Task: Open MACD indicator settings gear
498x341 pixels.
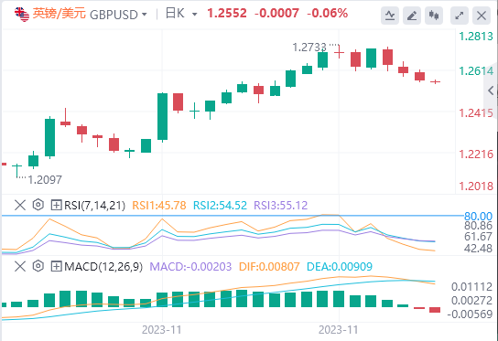Action: pos(38,266)
